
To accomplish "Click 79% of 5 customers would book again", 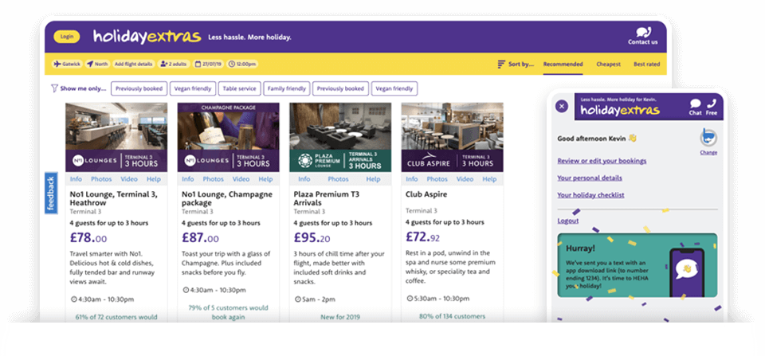I will (x=229, y=312).
